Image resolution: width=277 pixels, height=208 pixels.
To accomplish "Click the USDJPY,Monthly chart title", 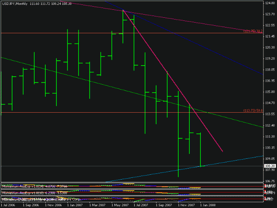I will click(x=15, y=4).
